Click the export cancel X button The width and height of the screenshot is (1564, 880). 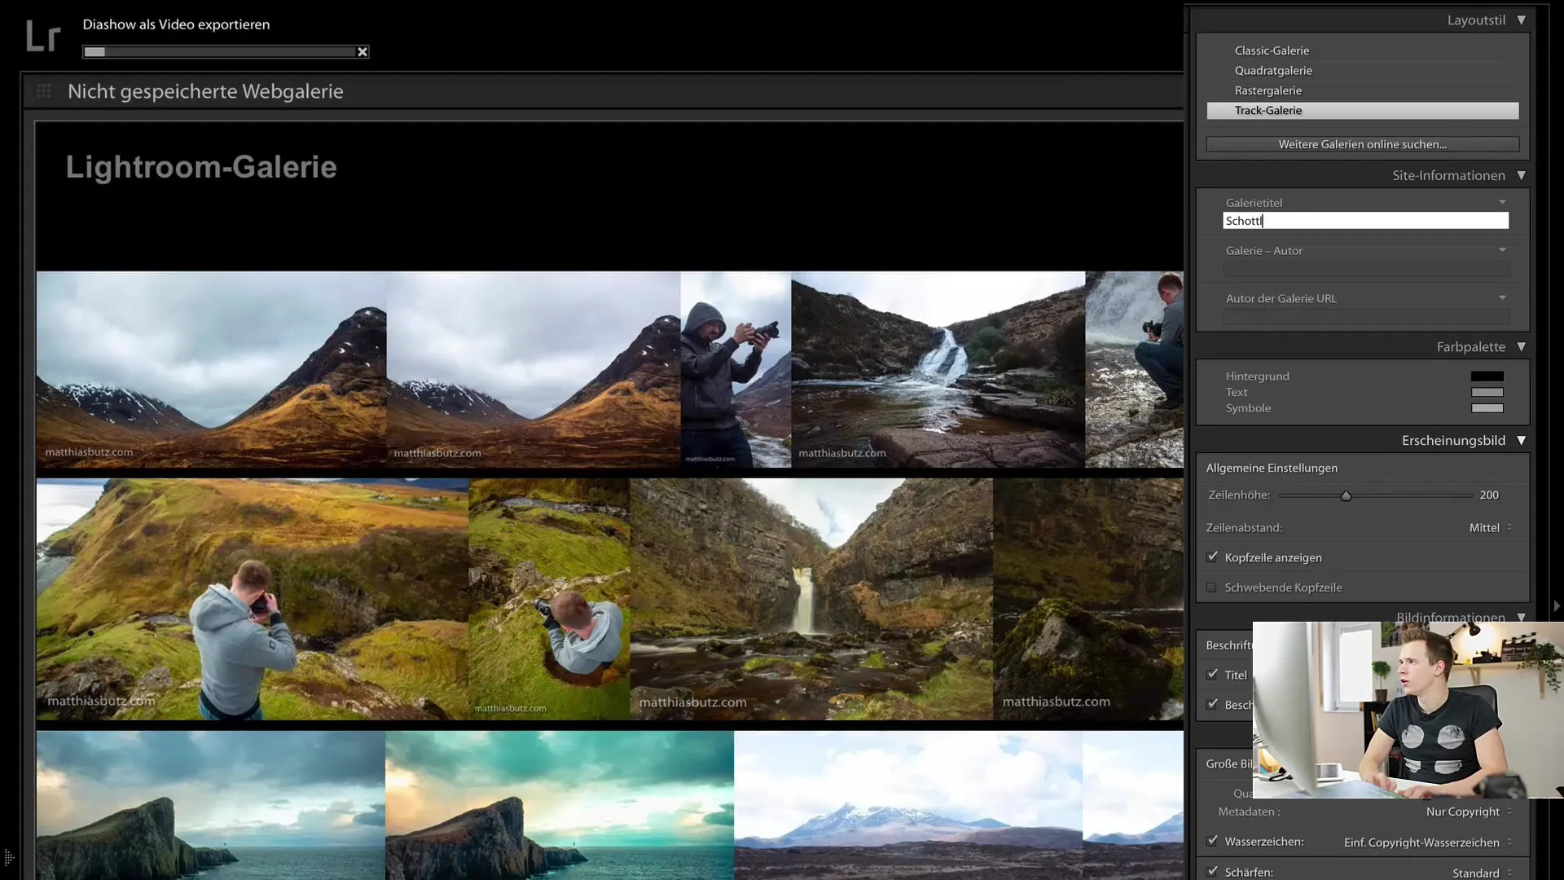pyautogui.click(x=362, y=51)
